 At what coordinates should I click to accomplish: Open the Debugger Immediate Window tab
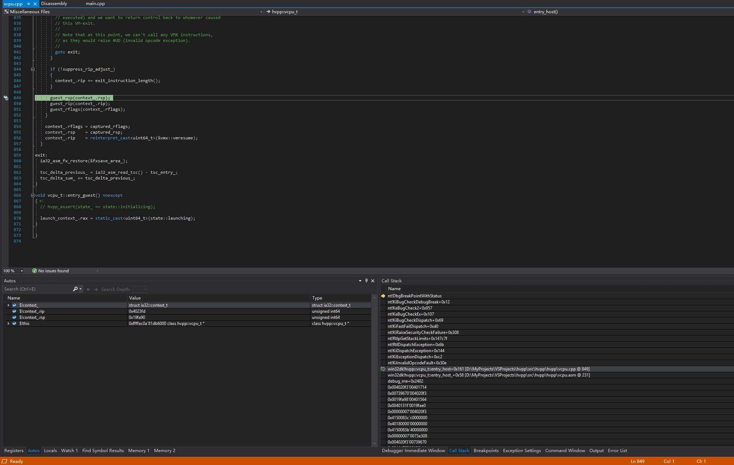pyautogui.click(x=414, y=451)
